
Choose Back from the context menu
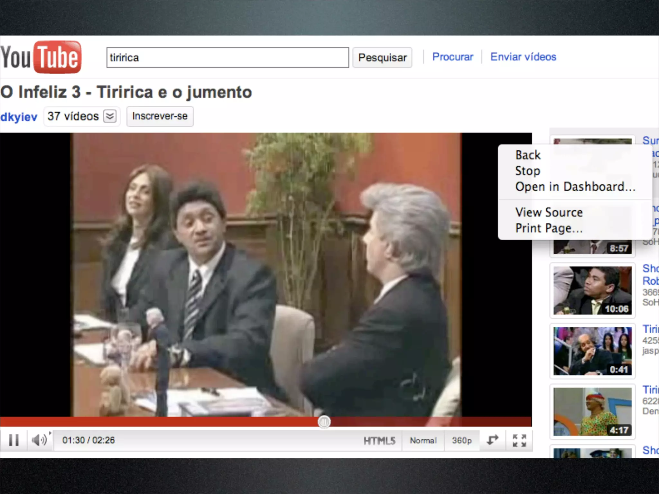528,155
